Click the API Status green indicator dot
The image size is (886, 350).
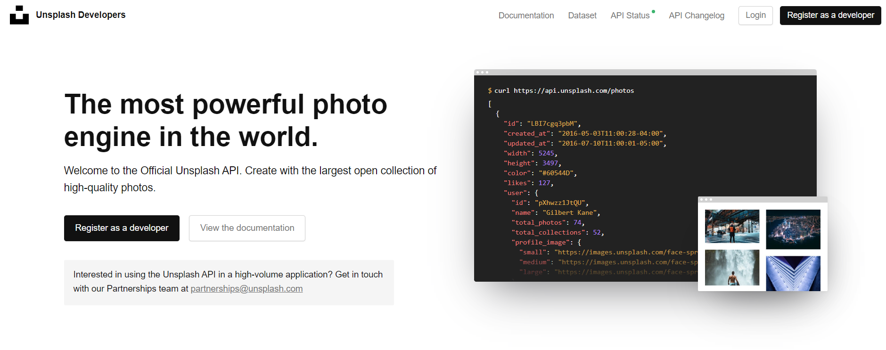(x=653, y=11)
